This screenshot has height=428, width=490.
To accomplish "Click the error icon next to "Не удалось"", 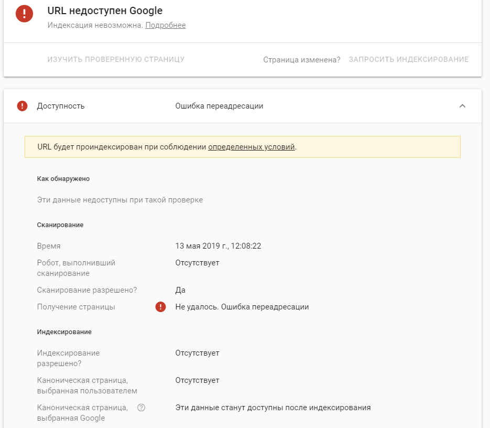I will coord(161,307).
